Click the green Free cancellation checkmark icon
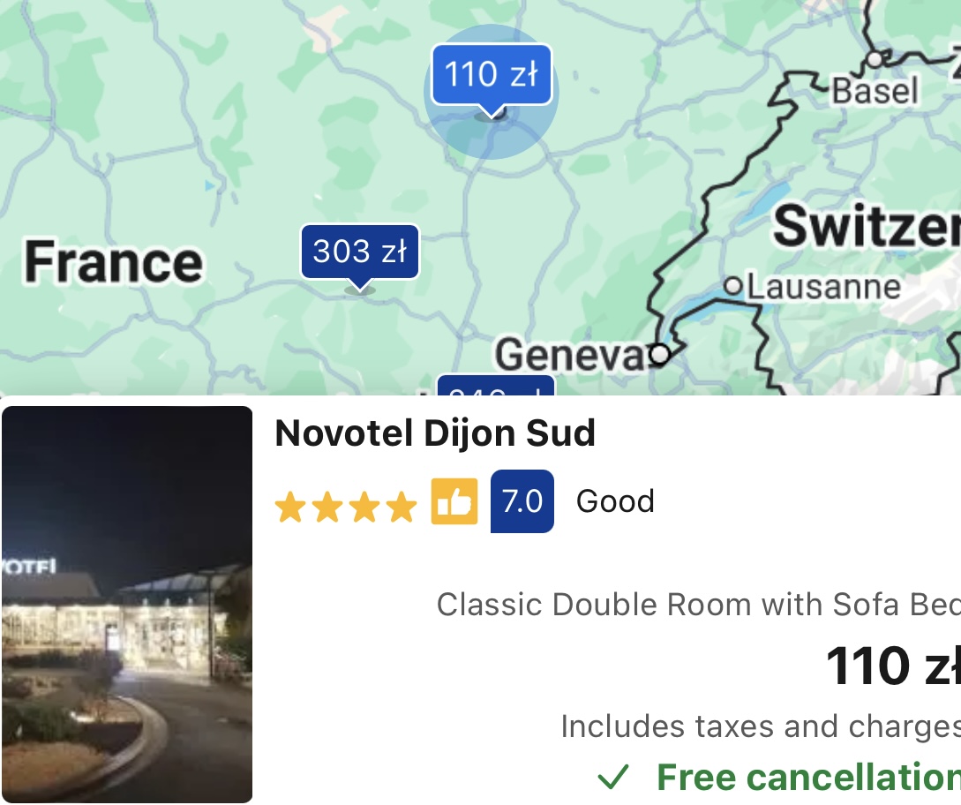 click(613, 777)
